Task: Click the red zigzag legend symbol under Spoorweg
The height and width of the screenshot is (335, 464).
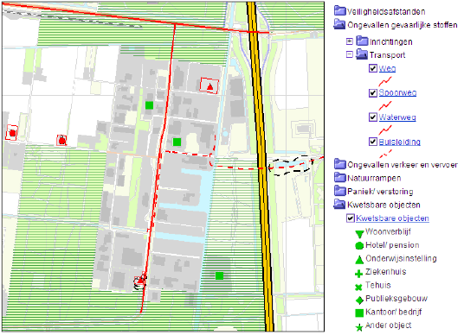Action: click(385, 105)
